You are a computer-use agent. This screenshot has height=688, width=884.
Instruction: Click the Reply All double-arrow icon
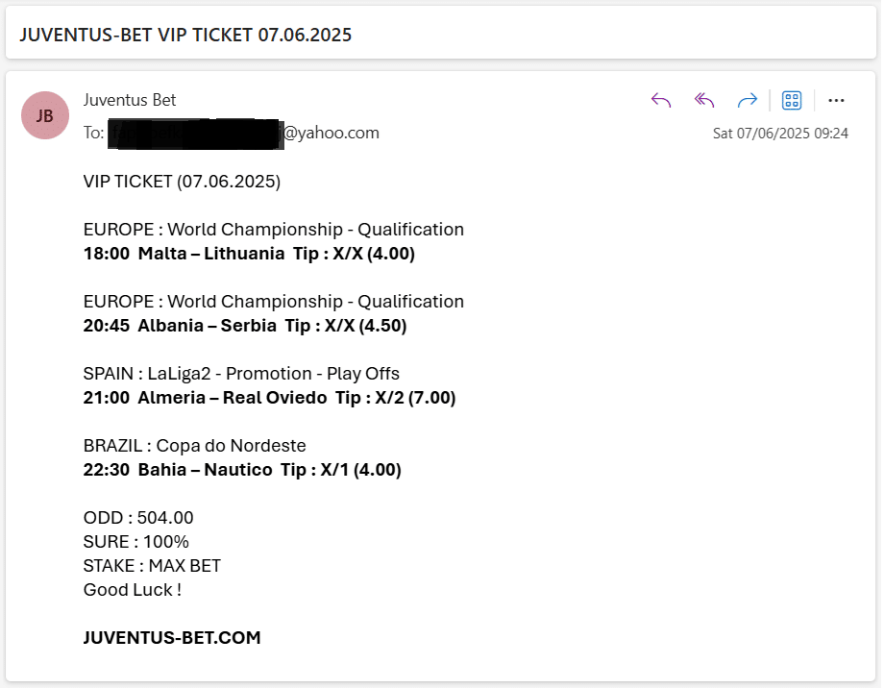click(x=704, y=100)
